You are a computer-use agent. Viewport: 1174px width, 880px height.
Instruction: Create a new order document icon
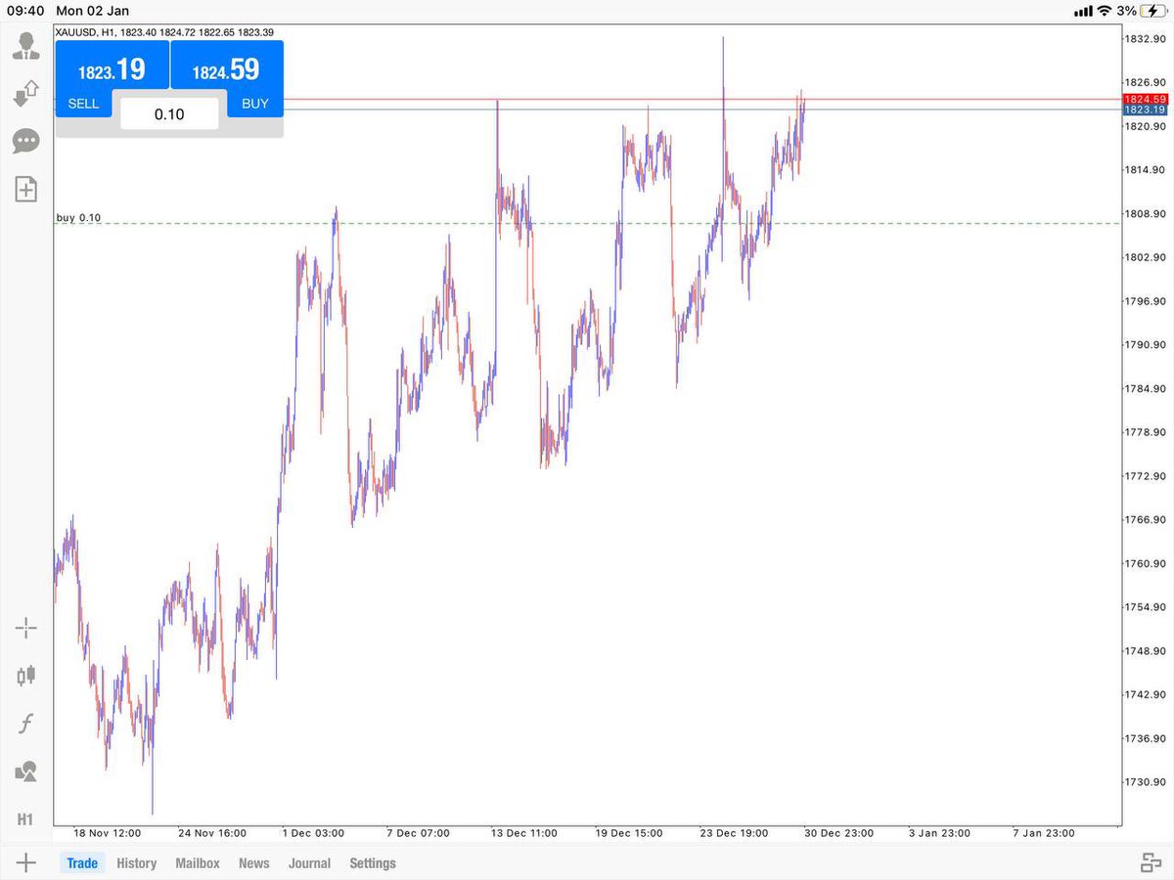pyautogui.click(x=26, y=189)
